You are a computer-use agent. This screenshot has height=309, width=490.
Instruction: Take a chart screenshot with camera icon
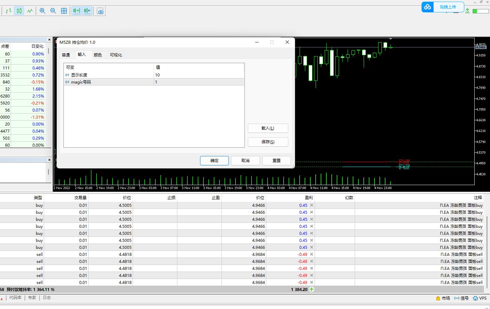coord(100,11)
